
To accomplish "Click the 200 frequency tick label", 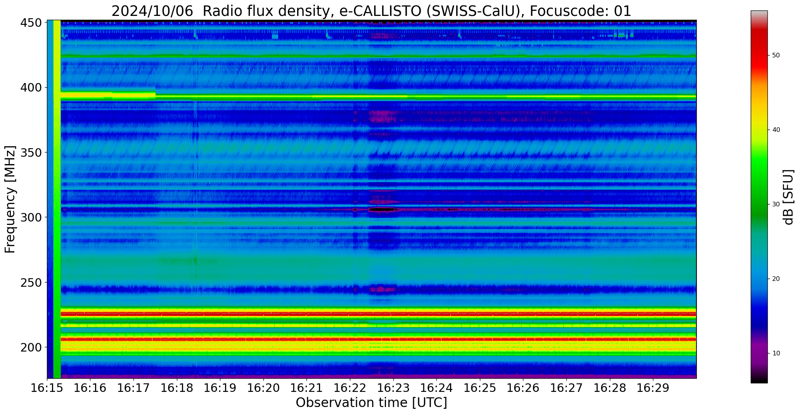I will point(31,347).
